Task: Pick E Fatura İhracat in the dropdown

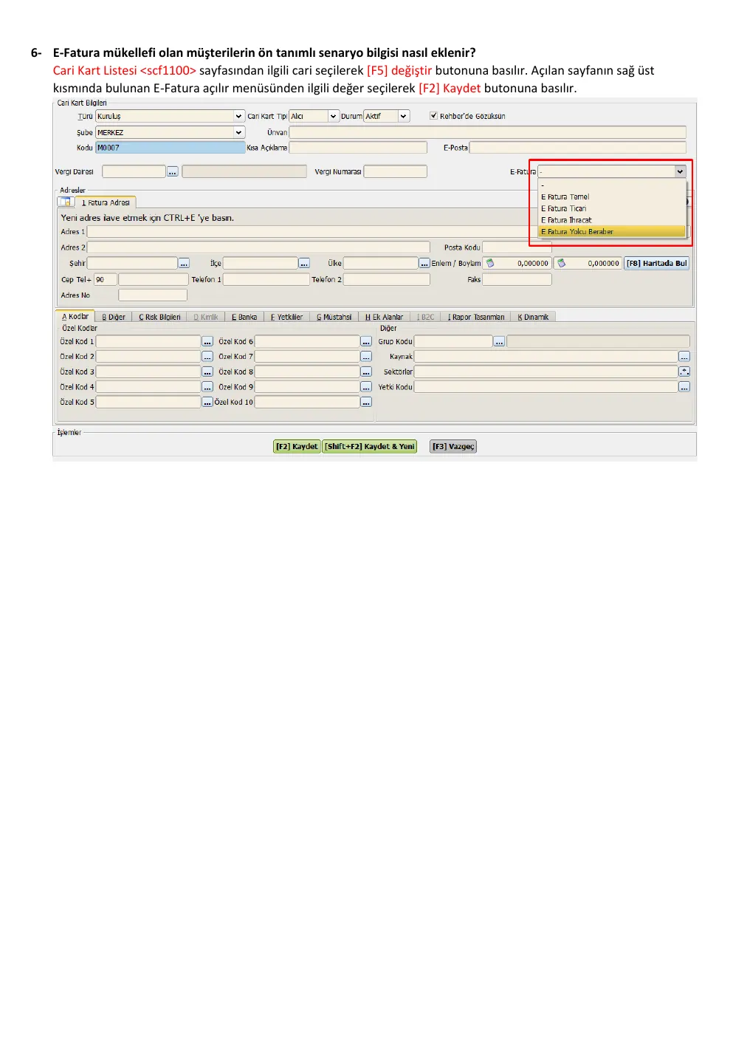Action: click(x=612, y=220)
